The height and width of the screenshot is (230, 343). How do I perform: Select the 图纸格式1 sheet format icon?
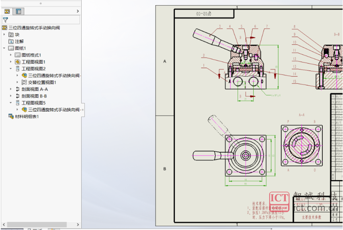click(x=17, y=55)
